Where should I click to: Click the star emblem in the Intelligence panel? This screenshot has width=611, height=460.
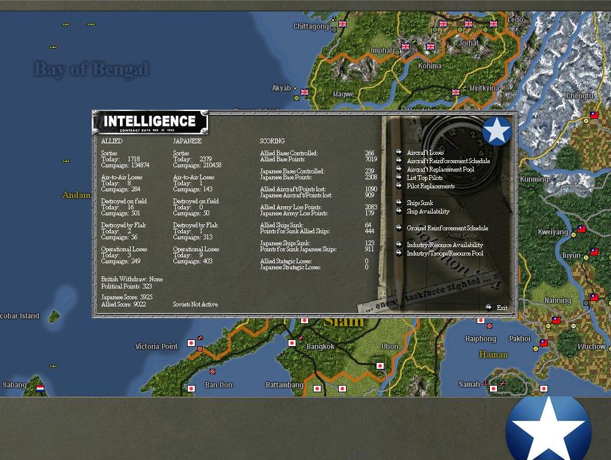(x=496, y=131)
